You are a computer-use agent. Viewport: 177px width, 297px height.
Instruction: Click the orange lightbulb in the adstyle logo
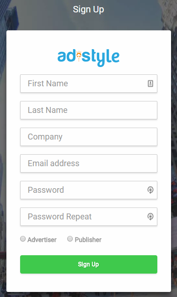(x=79, y=55)
